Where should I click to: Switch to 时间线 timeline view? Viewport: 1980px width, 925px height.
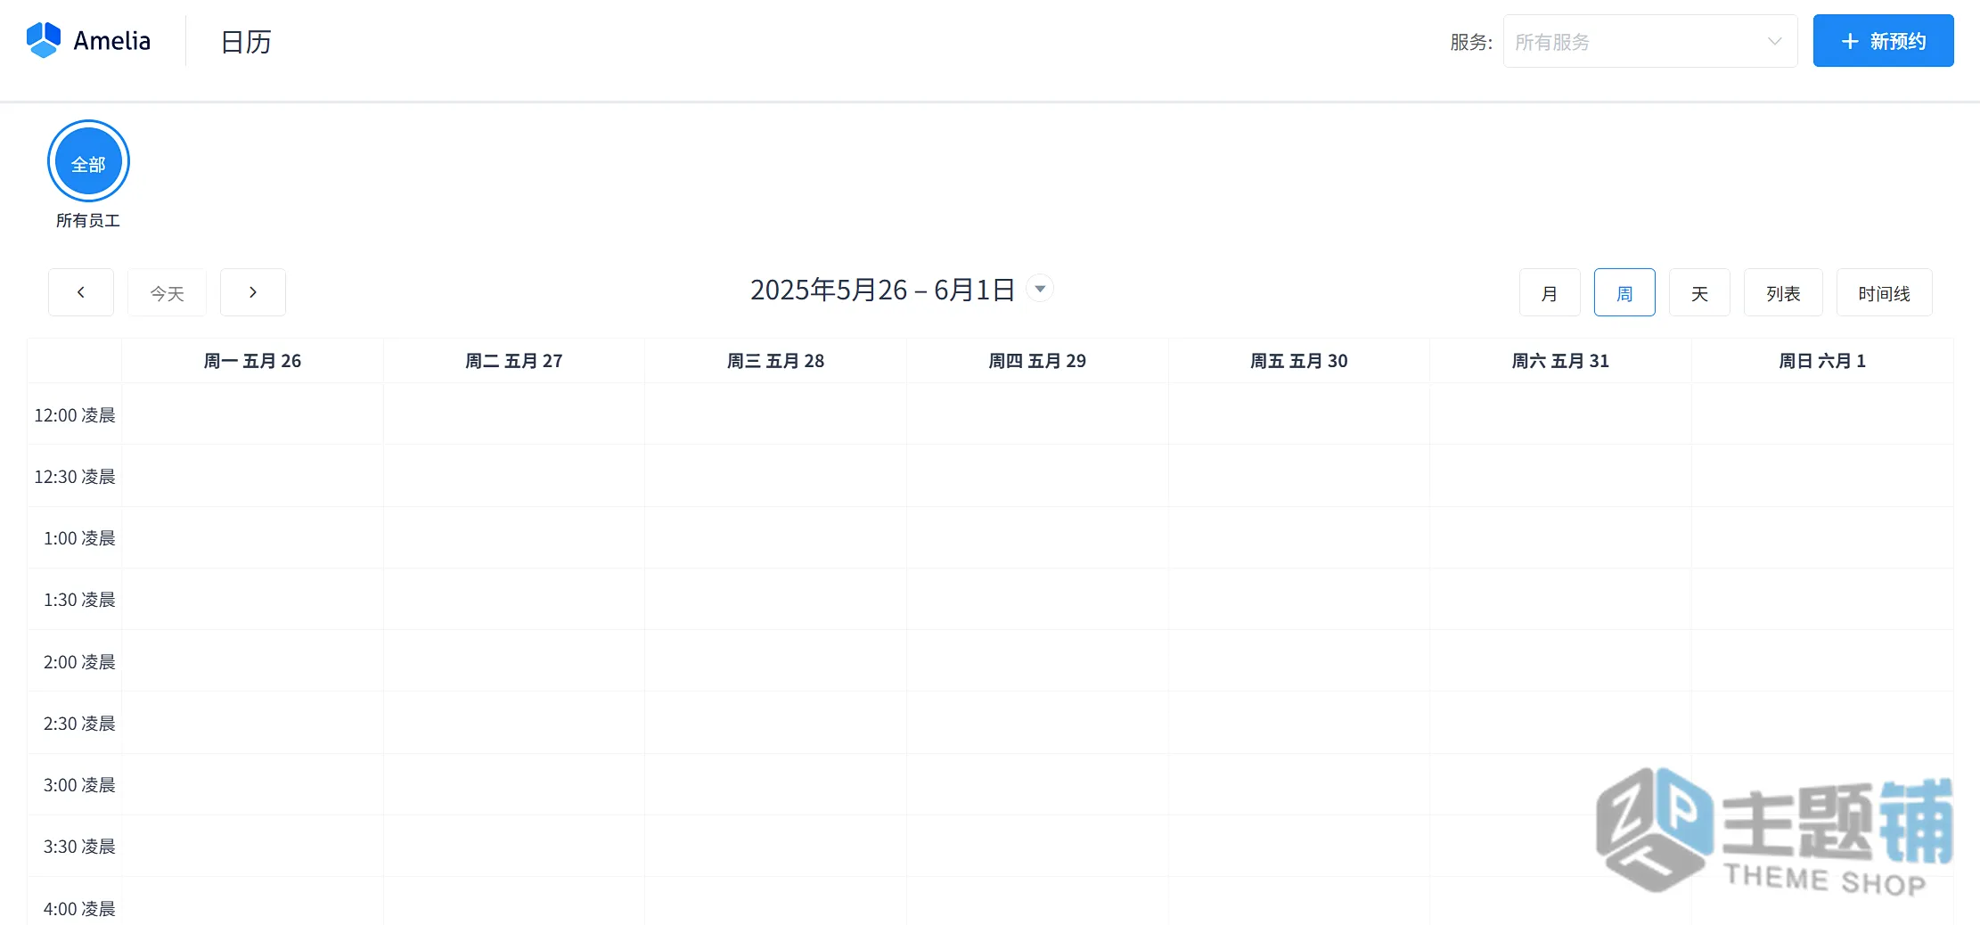(1884, 292)
